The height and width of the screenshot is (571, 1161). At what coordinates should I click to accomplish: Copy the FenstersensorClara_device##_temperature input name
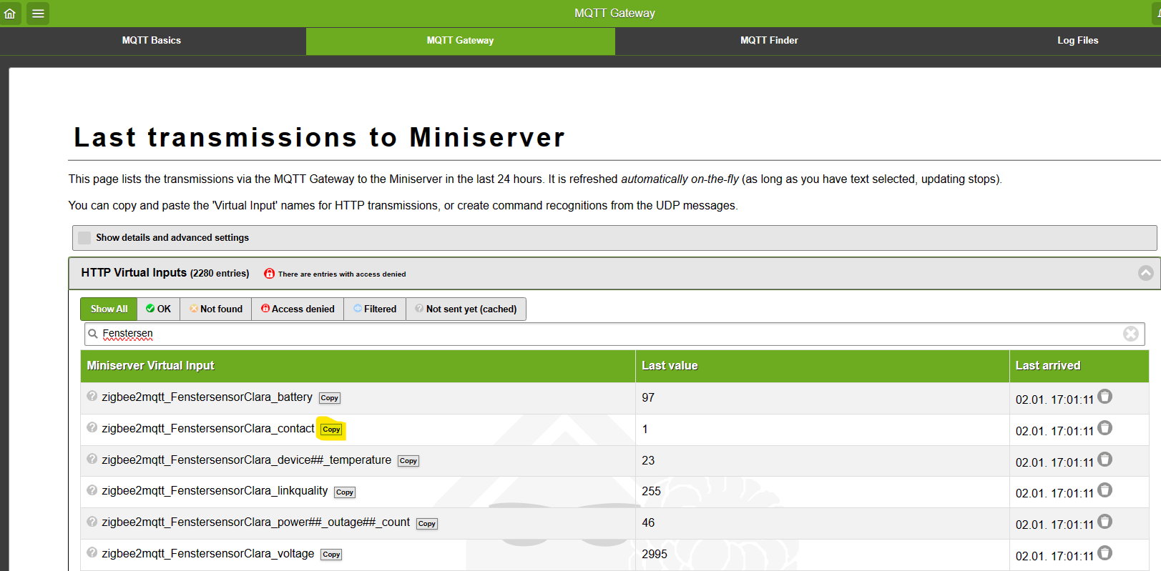click(x=408, y=461)
